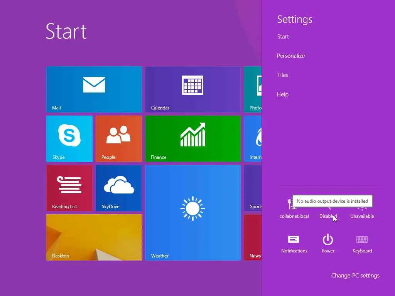Open the SkyDrive tile
The width and height of the screenshot is (395, 296).
coord(119,188)
